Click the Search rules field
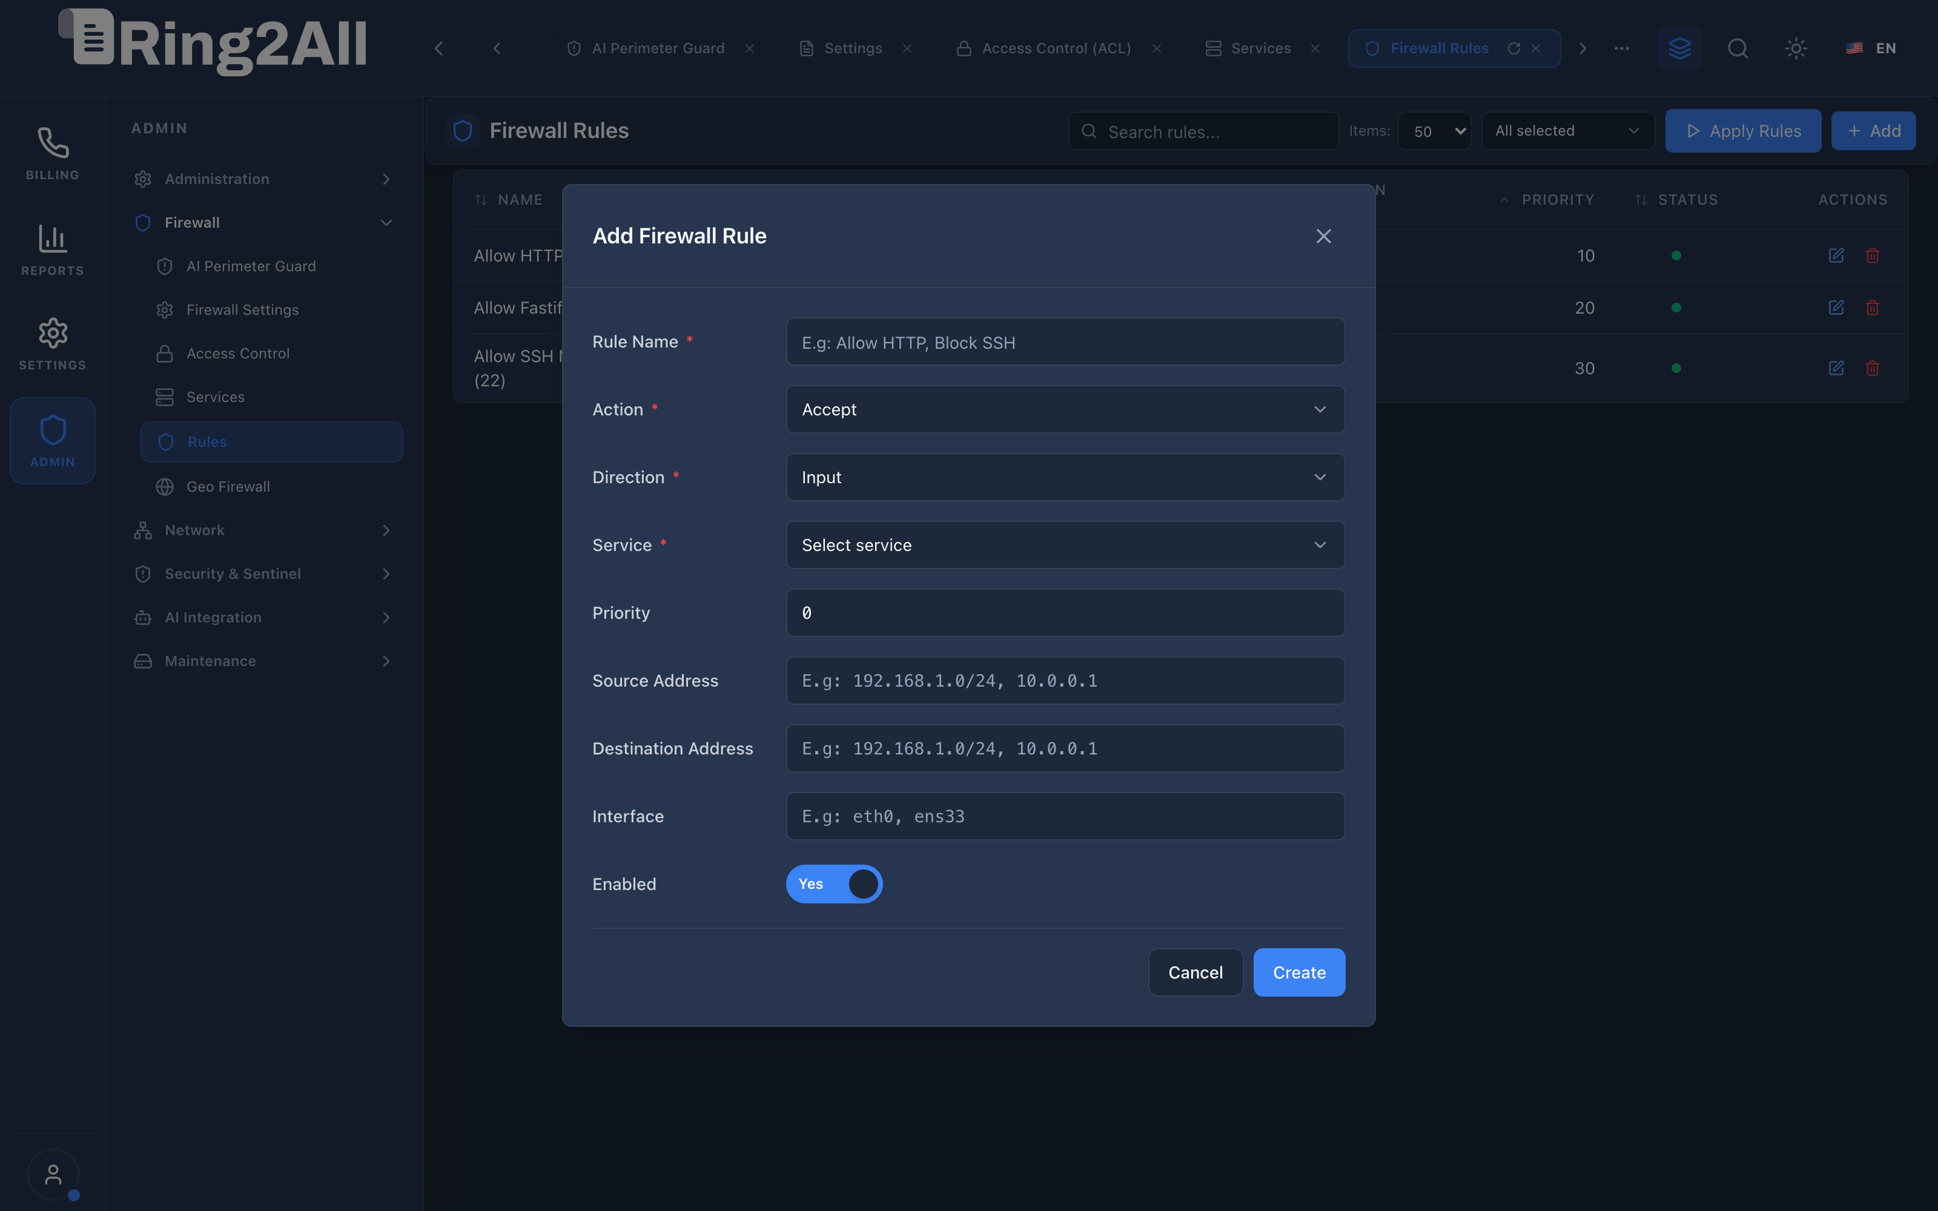 pyautogui.click(x=1203, y=131)
